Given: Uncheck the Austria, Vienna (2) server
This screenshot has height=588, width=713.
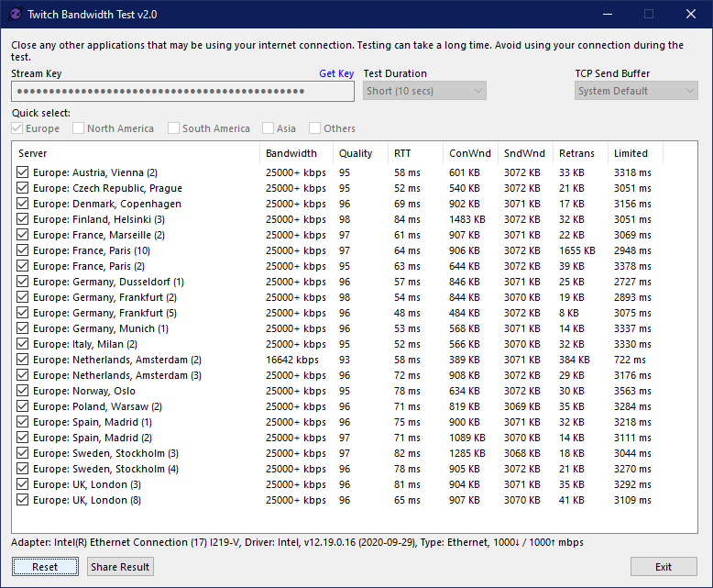Looking at the screenshot, I should [x=22, y=172].
